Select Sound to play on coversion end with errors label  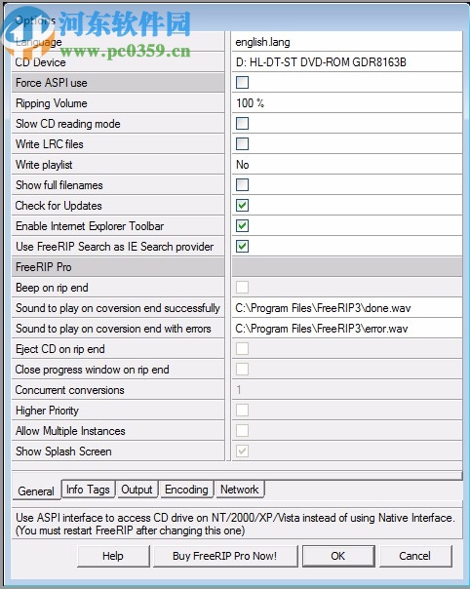pyautogui.click(x=118, y=329)
